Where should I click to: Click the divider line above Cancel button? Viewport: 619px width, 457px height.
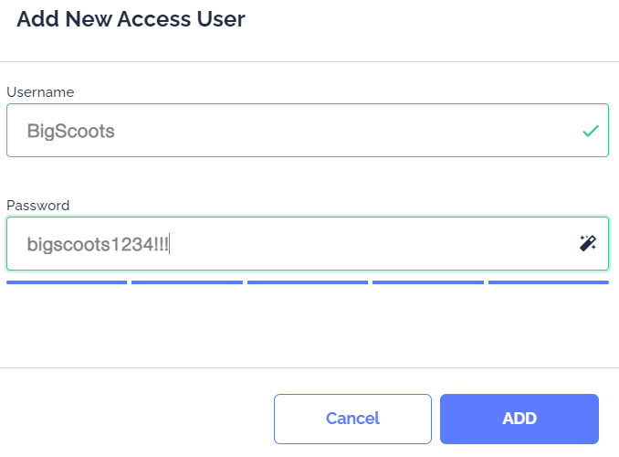309,367
